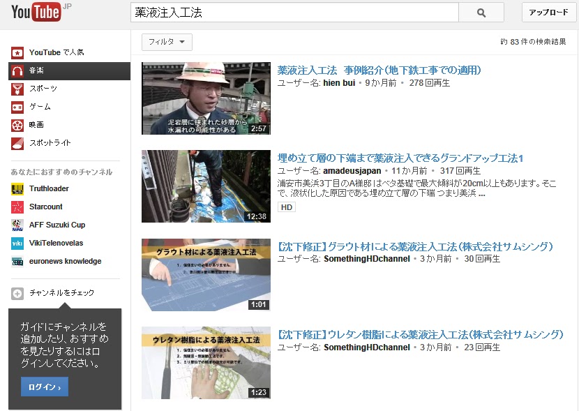
Task: Open the フィルタ dropdown
Action: pos(167,42)
